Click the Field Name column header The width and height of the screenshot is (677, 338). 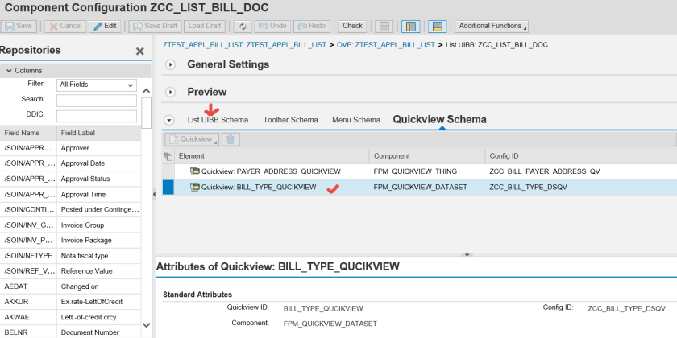[x=28, y=133]
